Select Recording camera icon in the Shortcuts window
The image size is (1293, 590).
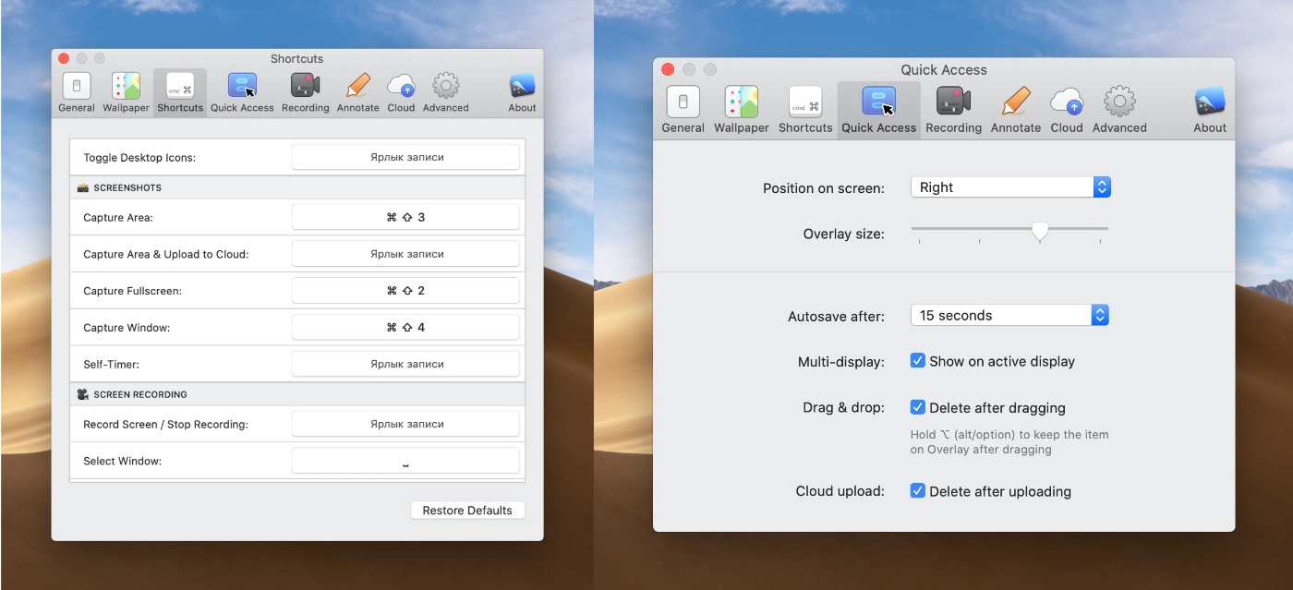(x=305, y=87)
